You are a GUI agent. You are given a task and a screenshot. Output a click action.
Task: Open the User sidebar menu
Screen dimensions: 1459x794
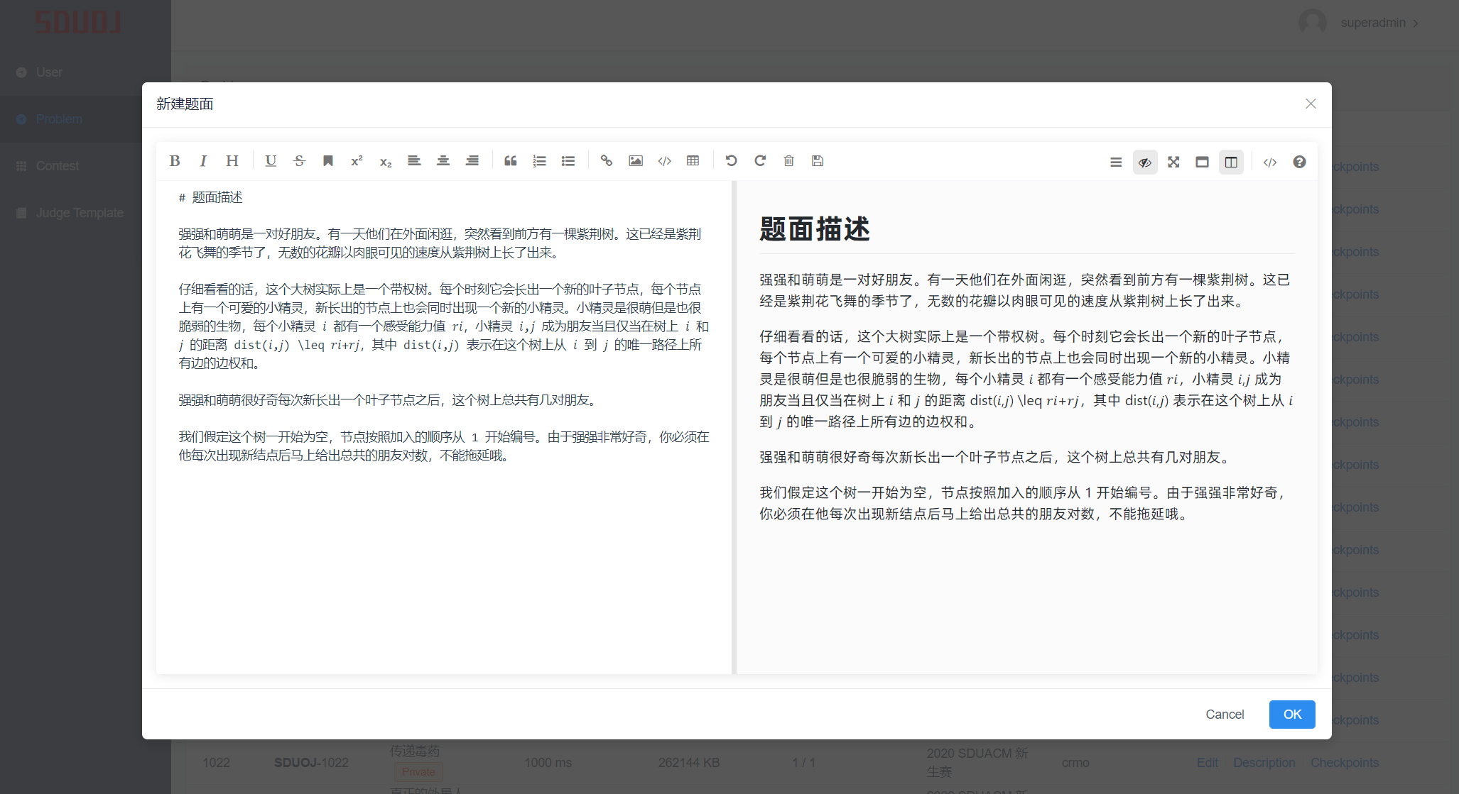coord(85,72)
